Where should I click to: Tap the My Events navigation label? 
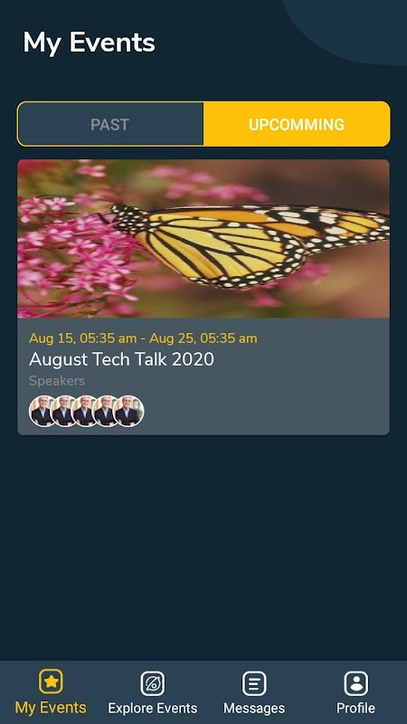pyautogui.click(x=51, y=708)
